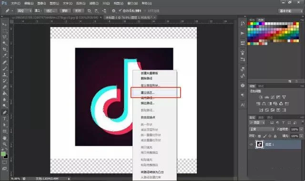The image size is (305, 181).
Task: Toggle lock transparent pixels
Action: coord(259,136)
